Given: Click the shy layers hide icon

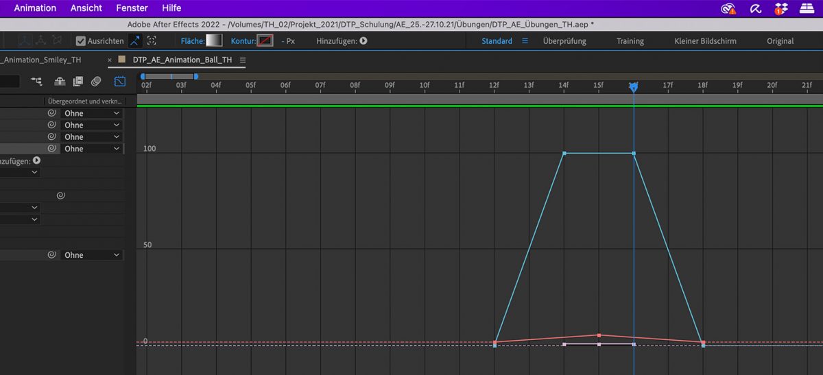Looking at the screenshot, I should point(60,82).
